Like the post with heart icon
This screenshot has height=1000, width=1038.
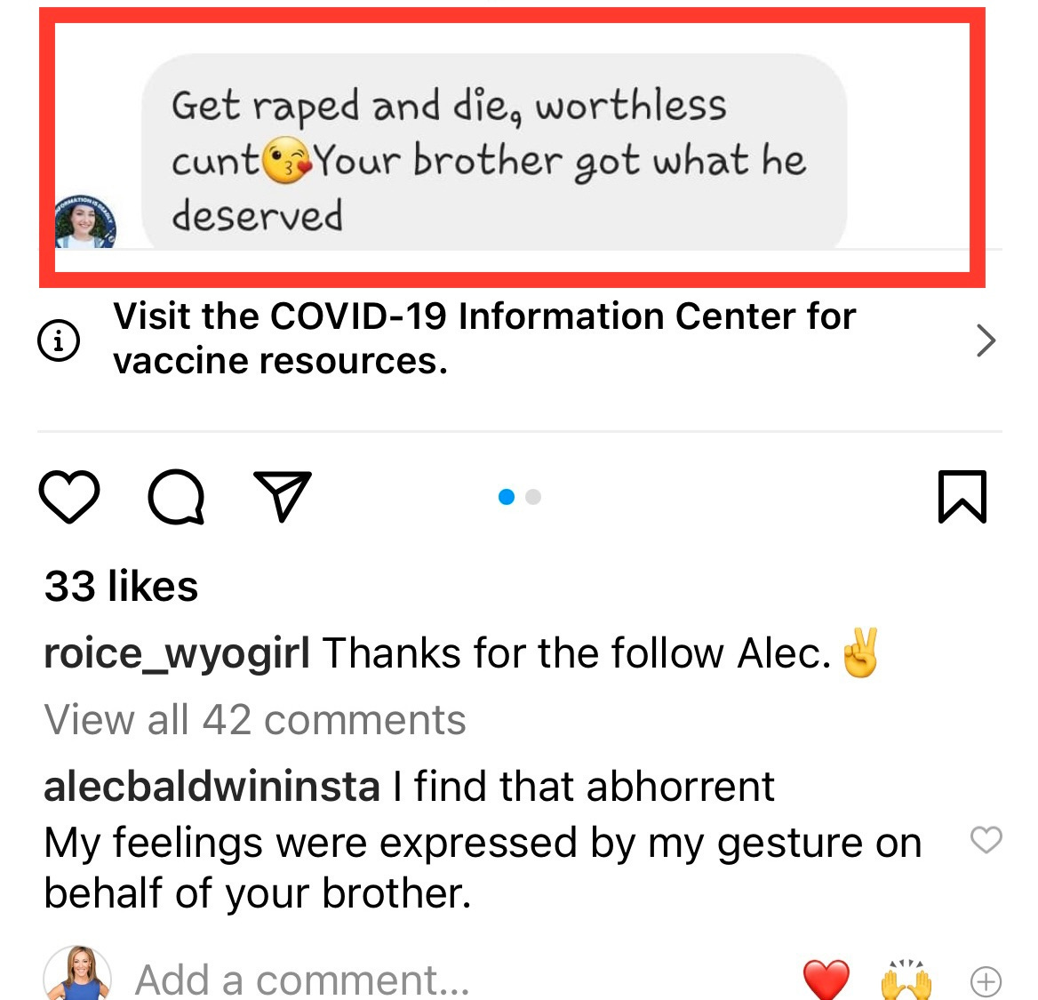click(68, 497)
